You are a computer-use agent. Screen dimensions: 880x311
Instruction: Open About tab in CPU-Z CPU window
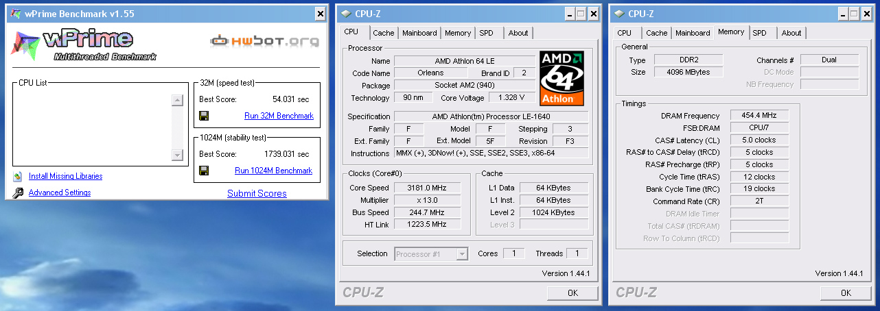(x=518, y=33)
